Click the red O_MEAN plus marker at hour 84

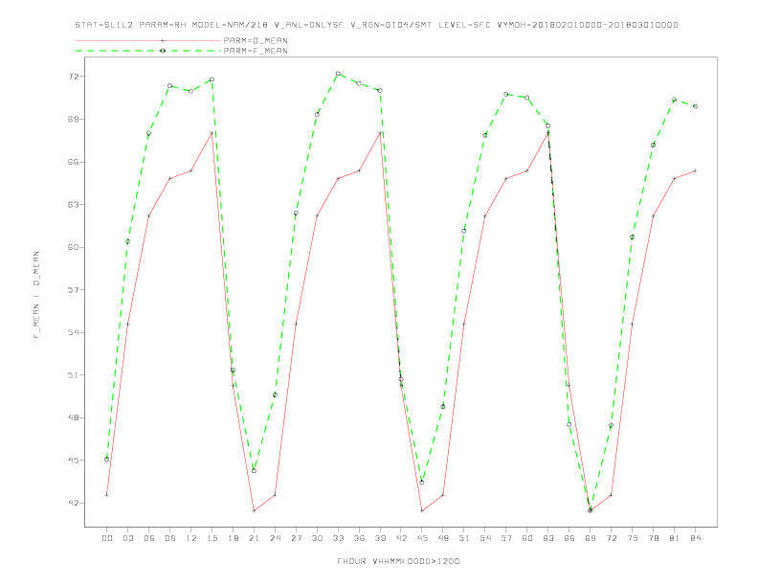[695, 170]
